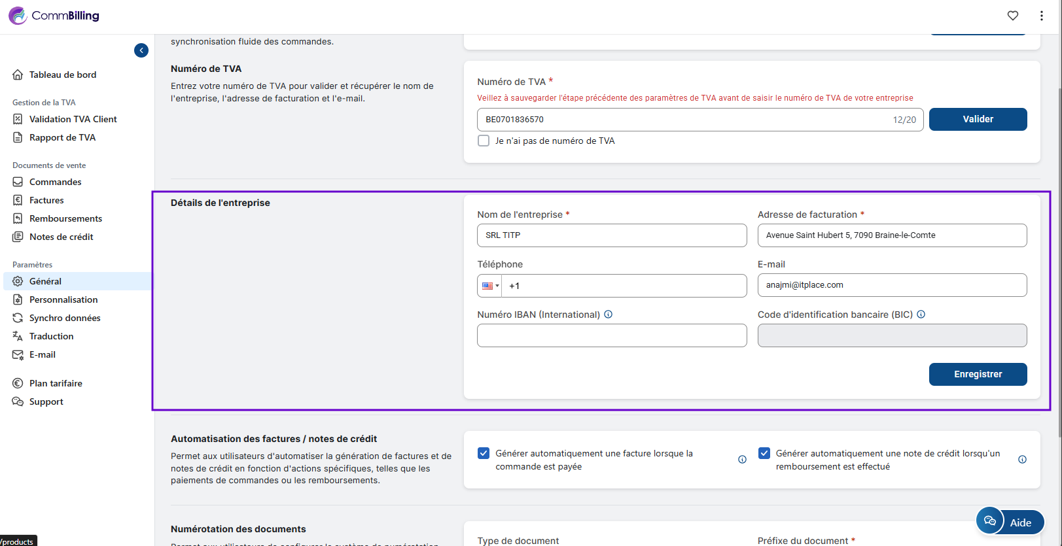Click the heart favorite icon
1062x546 pixels.
1012,16
